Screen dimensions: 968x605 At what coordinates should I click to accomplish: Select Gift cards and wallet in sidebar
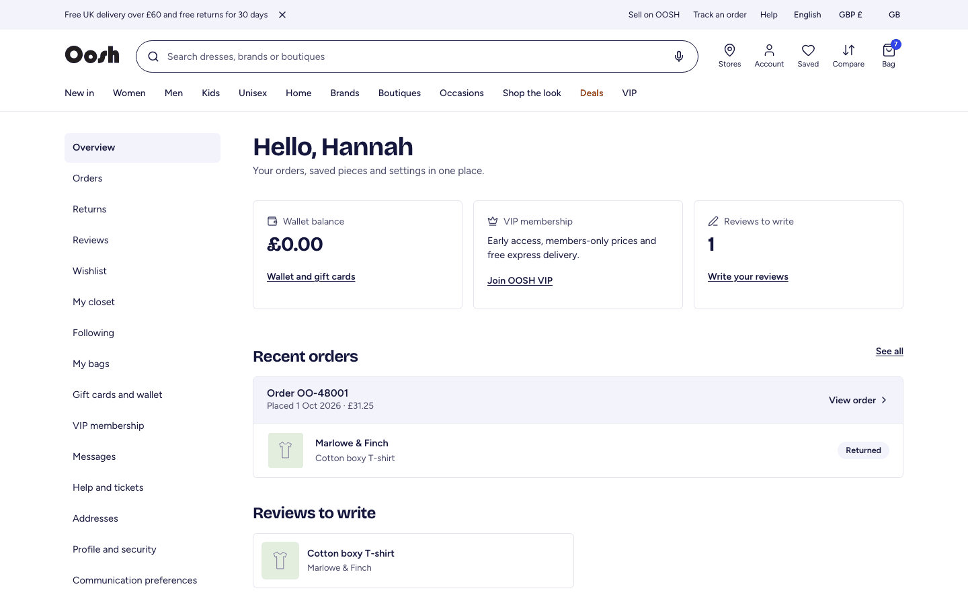coord(143,395)
